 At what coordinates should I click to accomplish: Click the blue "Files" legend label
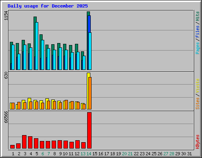(198, 32)
